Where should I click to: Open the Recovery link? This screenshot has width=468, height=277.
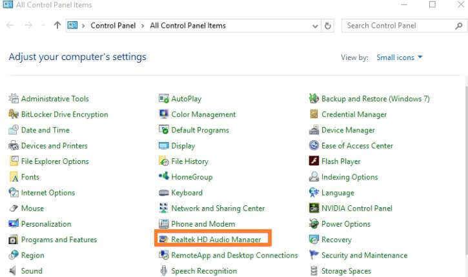pos(336,240)
